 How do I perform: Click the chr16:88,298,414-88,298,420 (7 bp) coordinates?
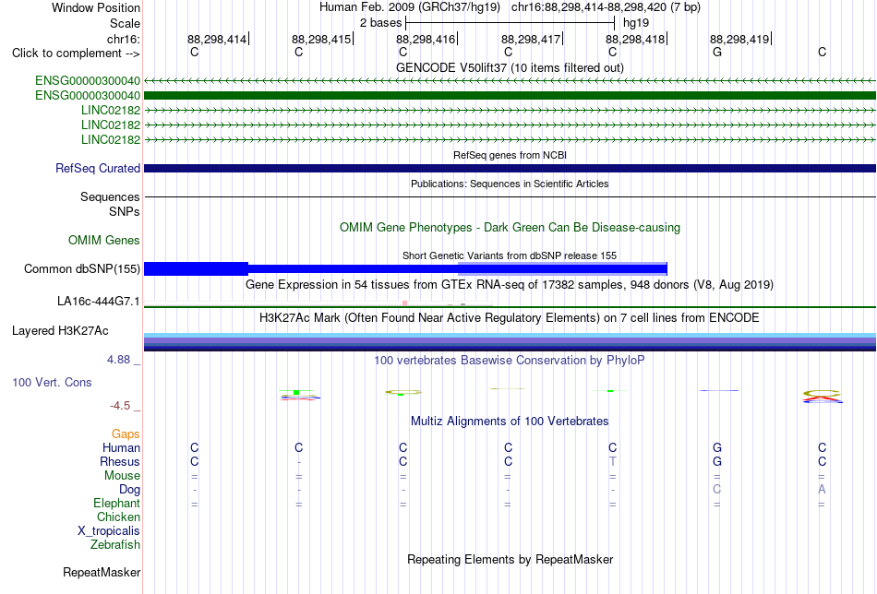(606, 7)
